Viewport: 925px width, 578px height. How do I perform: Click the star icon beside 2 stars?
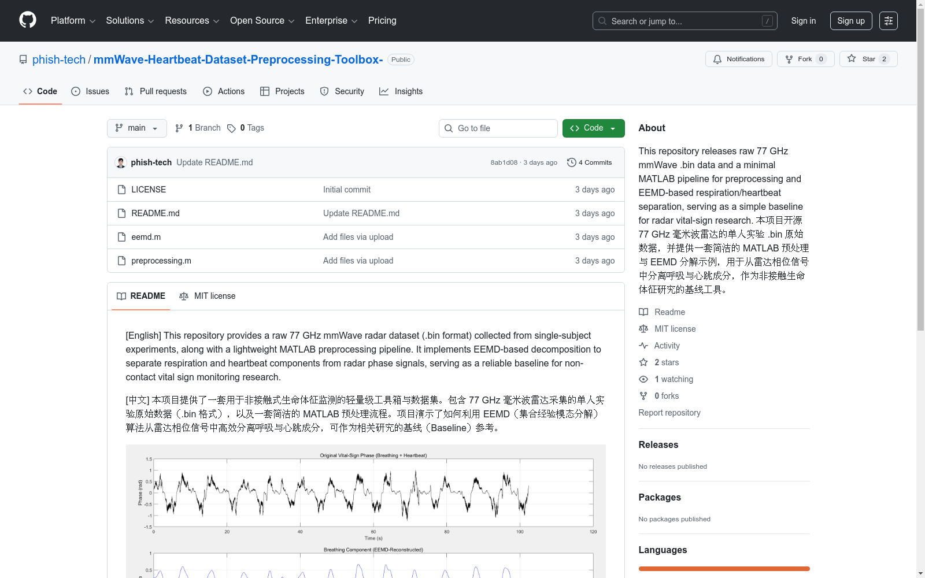pos(643,362)
